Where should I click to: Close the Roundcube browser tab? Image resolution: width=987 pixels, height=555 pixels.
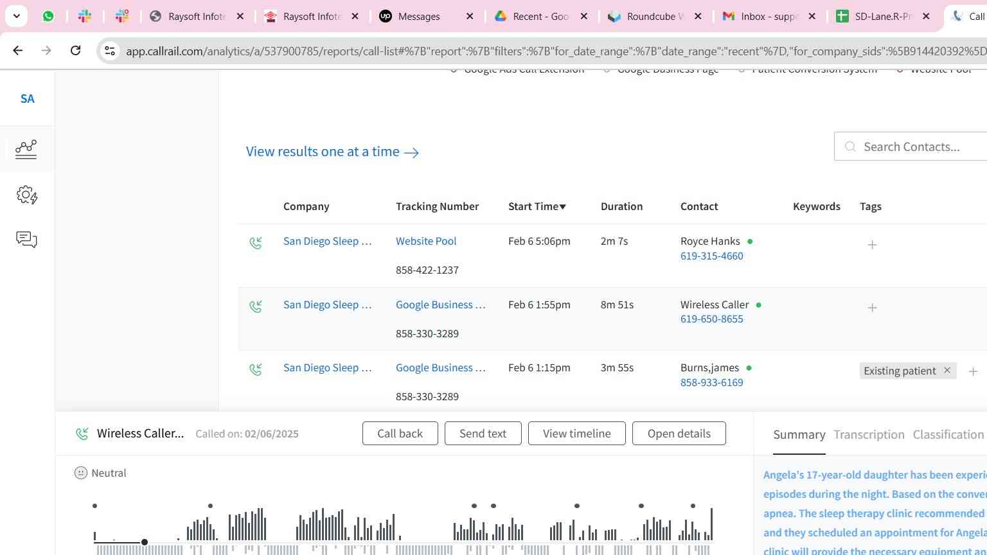698,17
